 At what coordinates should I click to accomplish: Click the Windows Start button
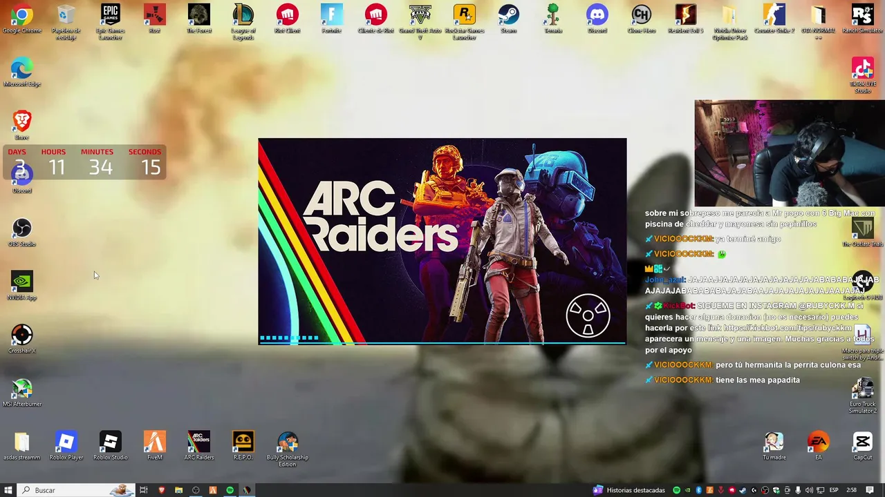click(x=8, y=490)
